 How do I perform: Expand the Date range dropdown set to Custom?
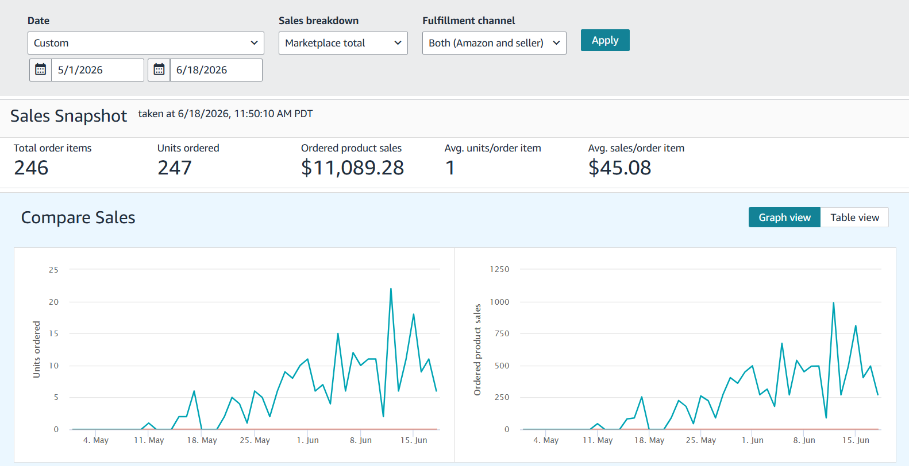click(146, 43)
